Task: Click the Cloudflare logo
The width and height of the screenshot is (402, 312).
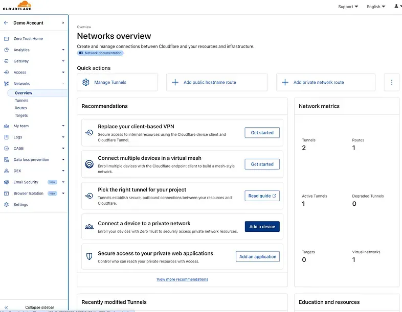Action: click(x=16, y=6)
